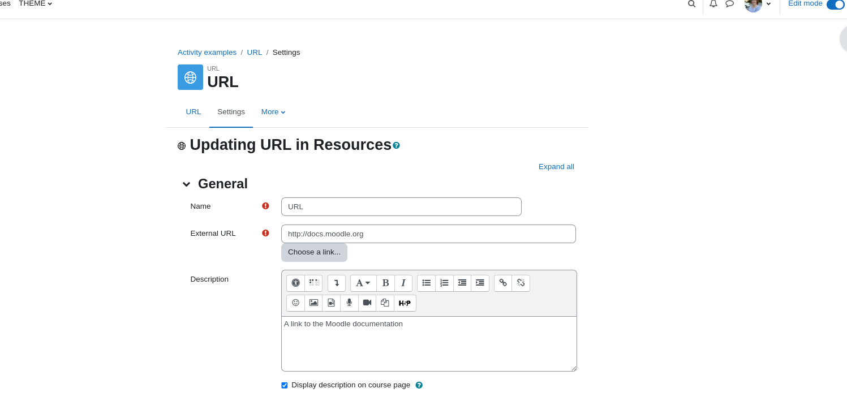
Task: Insert a link in the description
Action: pyautogui.click(x=503, y=283)
